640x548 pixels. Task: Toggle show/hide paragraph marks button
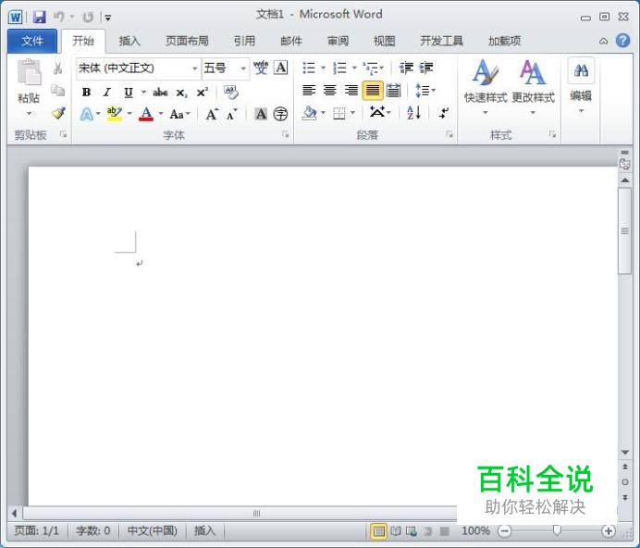pos(444,113)
